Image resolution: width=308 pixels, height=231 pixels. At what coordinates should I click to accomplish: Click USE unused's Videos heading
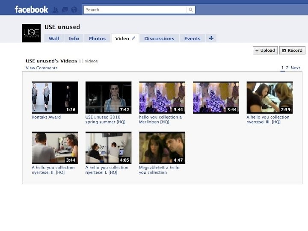(x=51, y=61)
